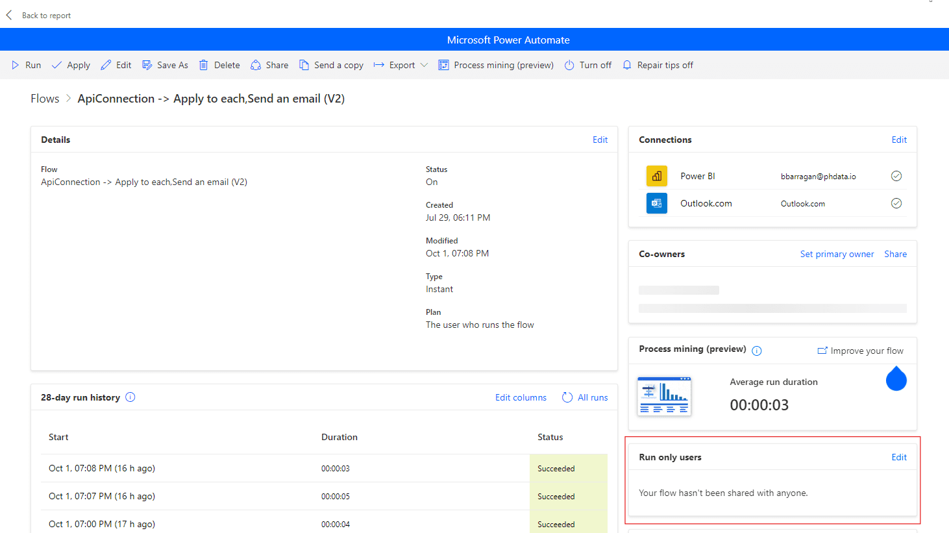The height and width of the screenshot is (533, 949).
Task: Click Turn off label in toolbar
Action: point(595,65)
